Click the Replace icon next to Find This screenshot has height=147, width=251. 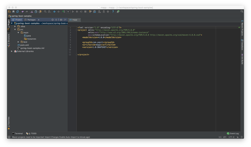pyautogui.click(x=49, y=12)
